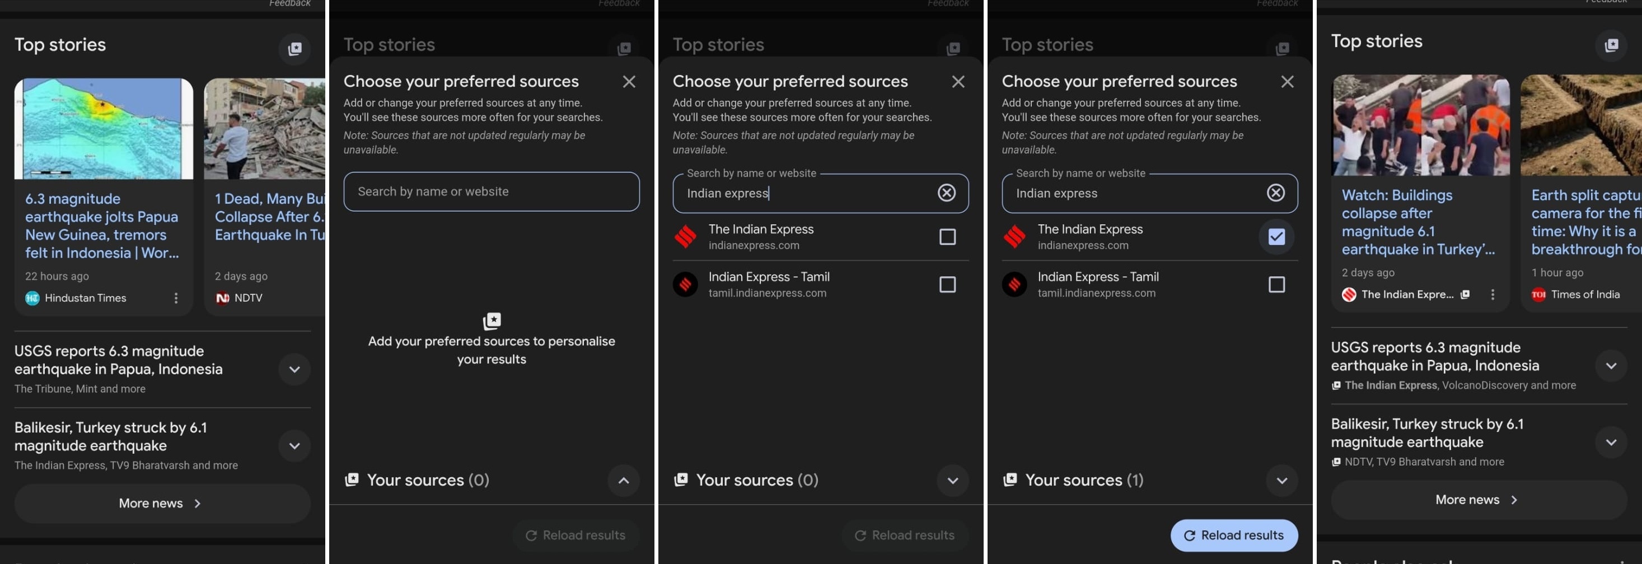This screenshot has height=564, width=1642.
Task: Expand Balikesir story listing The Indian Express, TV9
Action: point(294,445)
